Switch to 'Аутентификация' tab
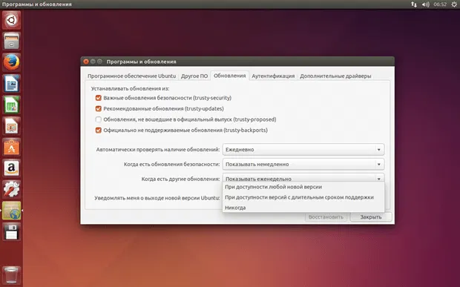 point(273,76)
